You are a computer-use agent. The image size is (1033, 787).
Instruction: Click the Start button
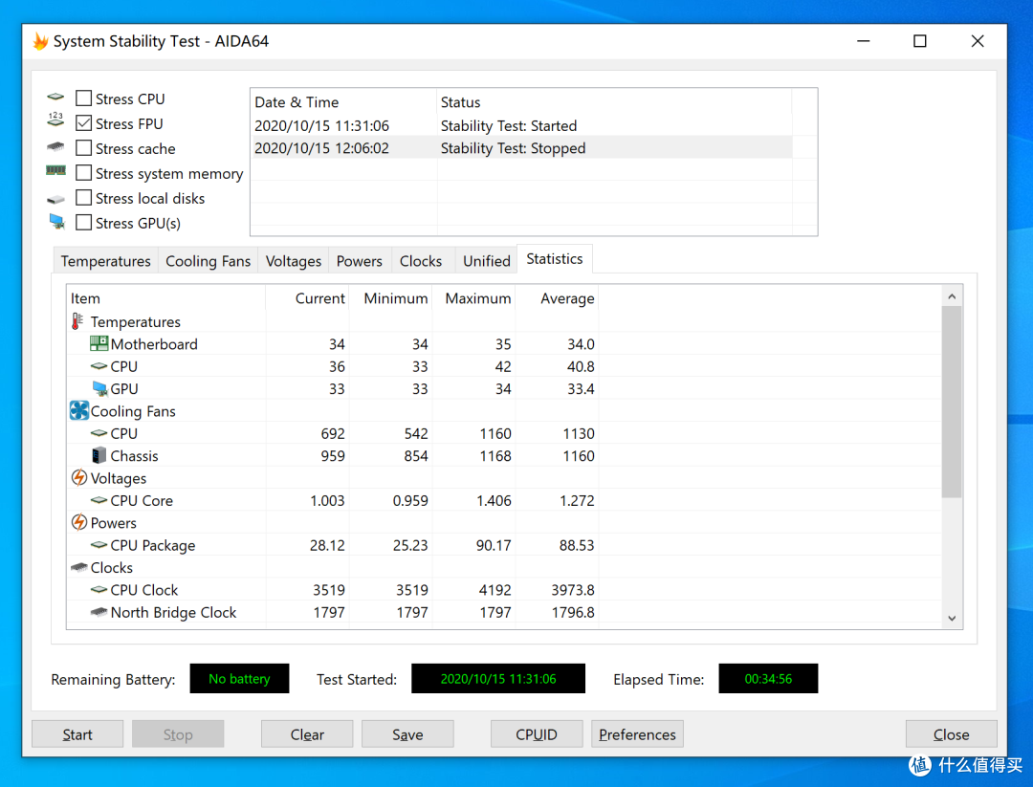[77, 733]
